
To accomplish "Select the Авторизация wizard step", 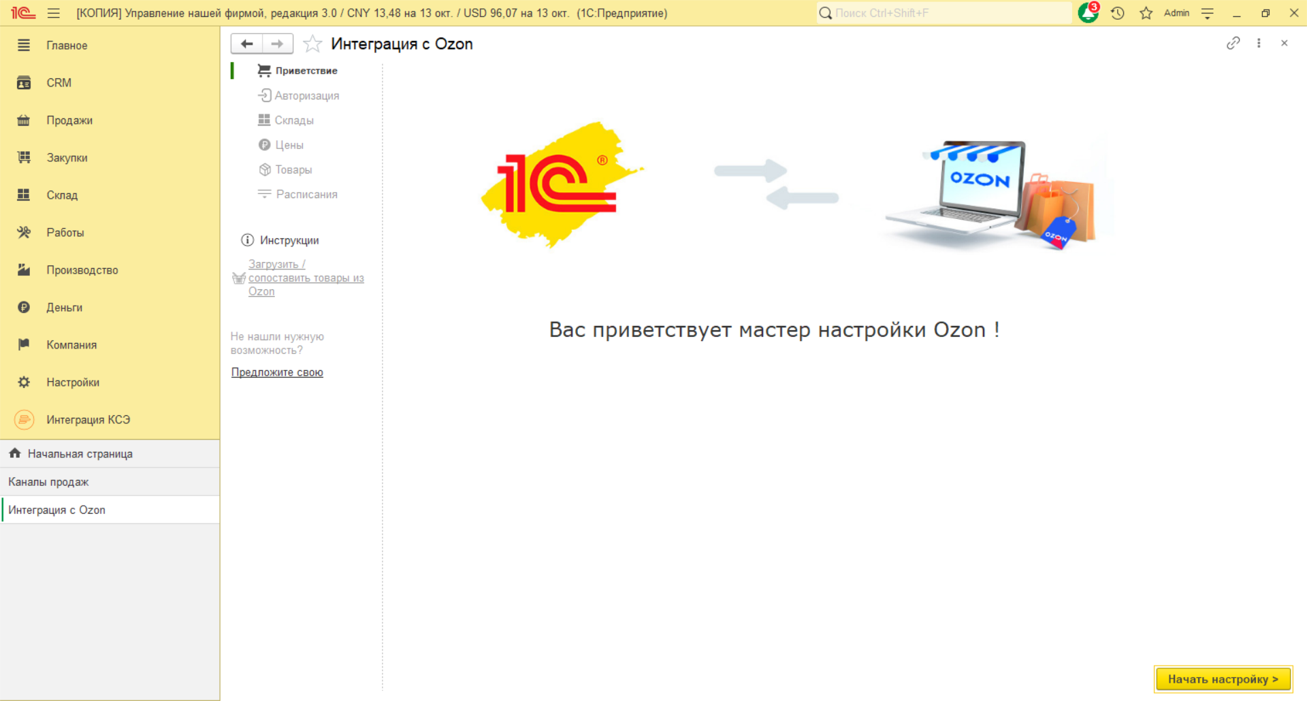I will tap(298, 96).
